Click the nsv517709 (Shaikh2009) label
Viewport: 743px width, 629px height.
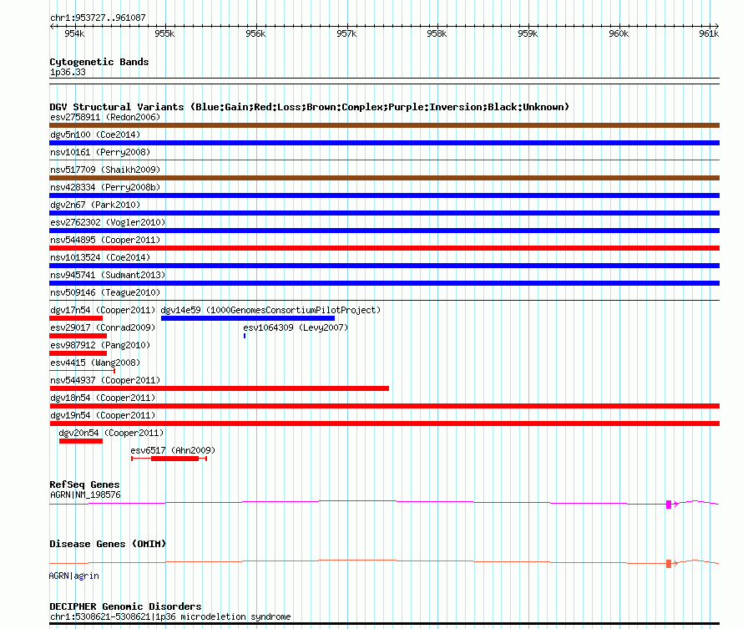coord(105,170)
